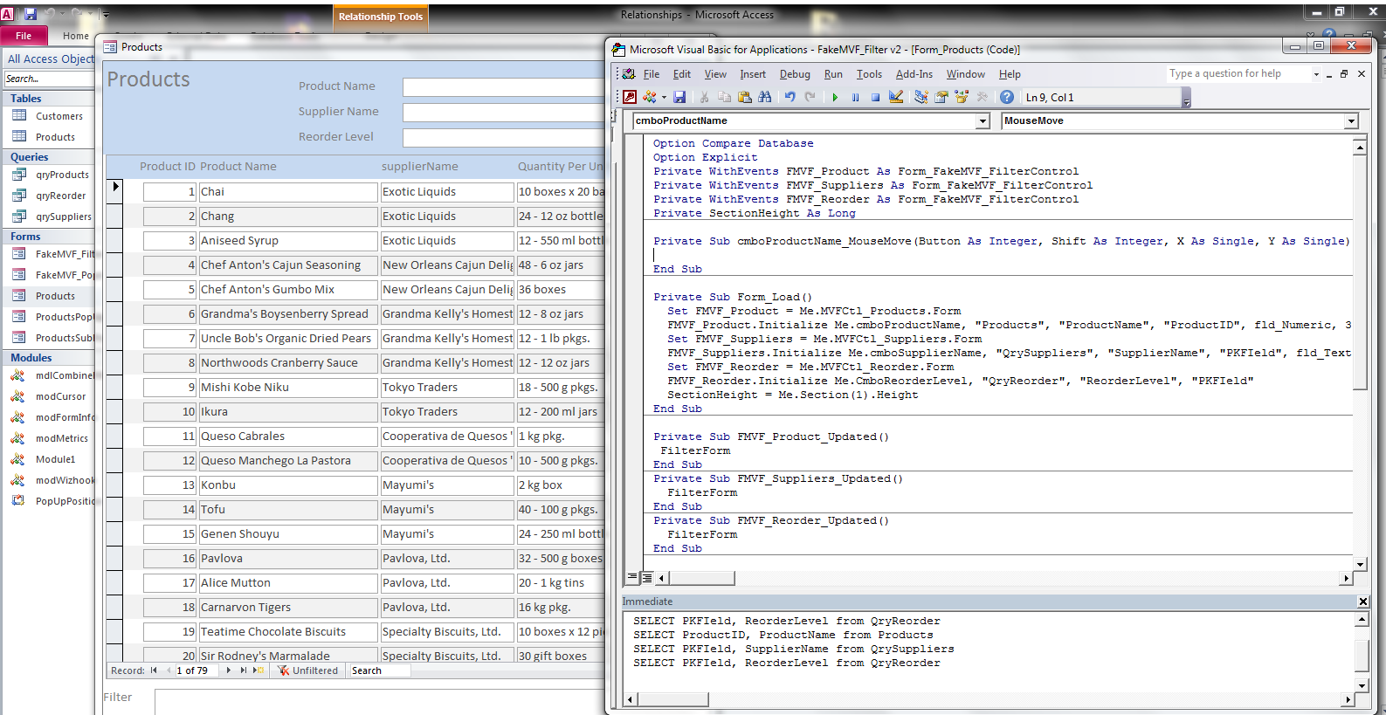Open Project Explorer icon in VBA toolbar
Image resolution: width=1386 pixels, height=715 pixels.
pyautogui.click(x=921, y=97)
